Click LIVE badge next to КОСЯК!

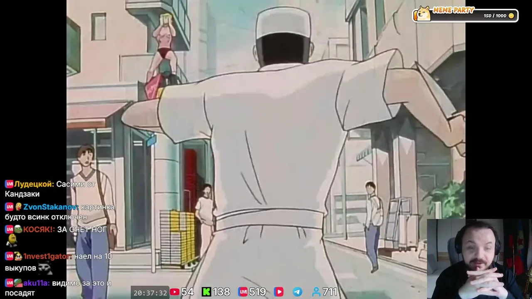tap(9, 229)
